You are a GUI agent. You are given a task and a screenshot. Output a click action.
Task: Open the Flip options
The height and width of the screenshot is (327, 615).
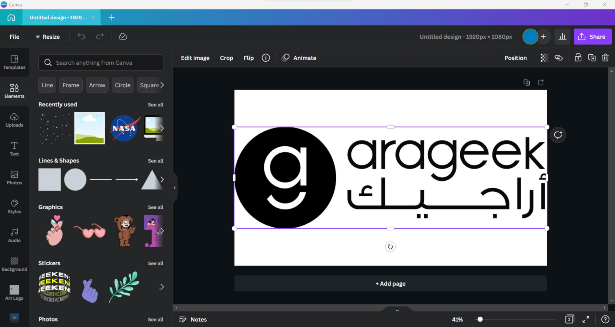(x=248, y=58)
